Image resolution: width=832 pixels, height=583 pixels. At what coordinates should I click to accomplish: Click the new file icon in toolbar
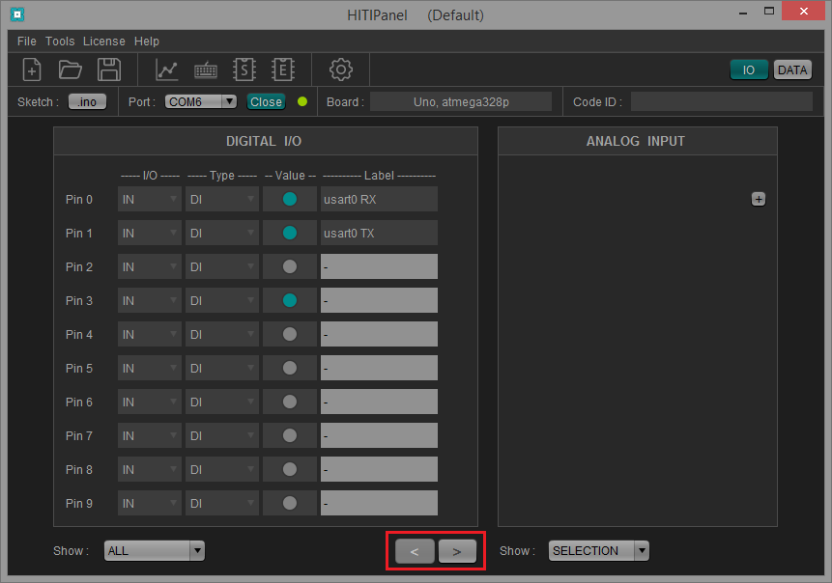tap(32, 69)
